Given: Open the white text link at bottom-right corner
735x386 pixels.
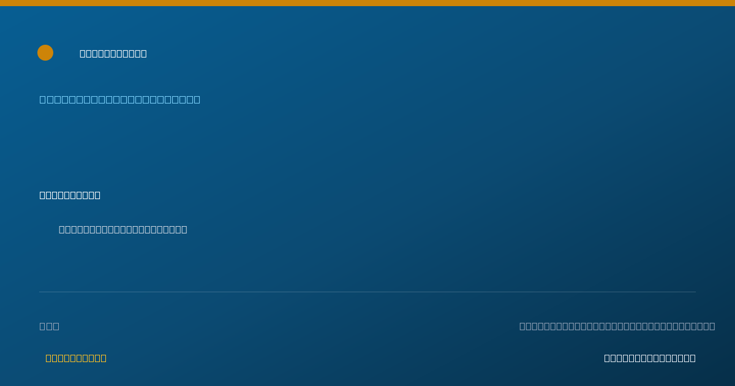Looking at the screenshot, I should pyautogui.click(x=650, y=358).
